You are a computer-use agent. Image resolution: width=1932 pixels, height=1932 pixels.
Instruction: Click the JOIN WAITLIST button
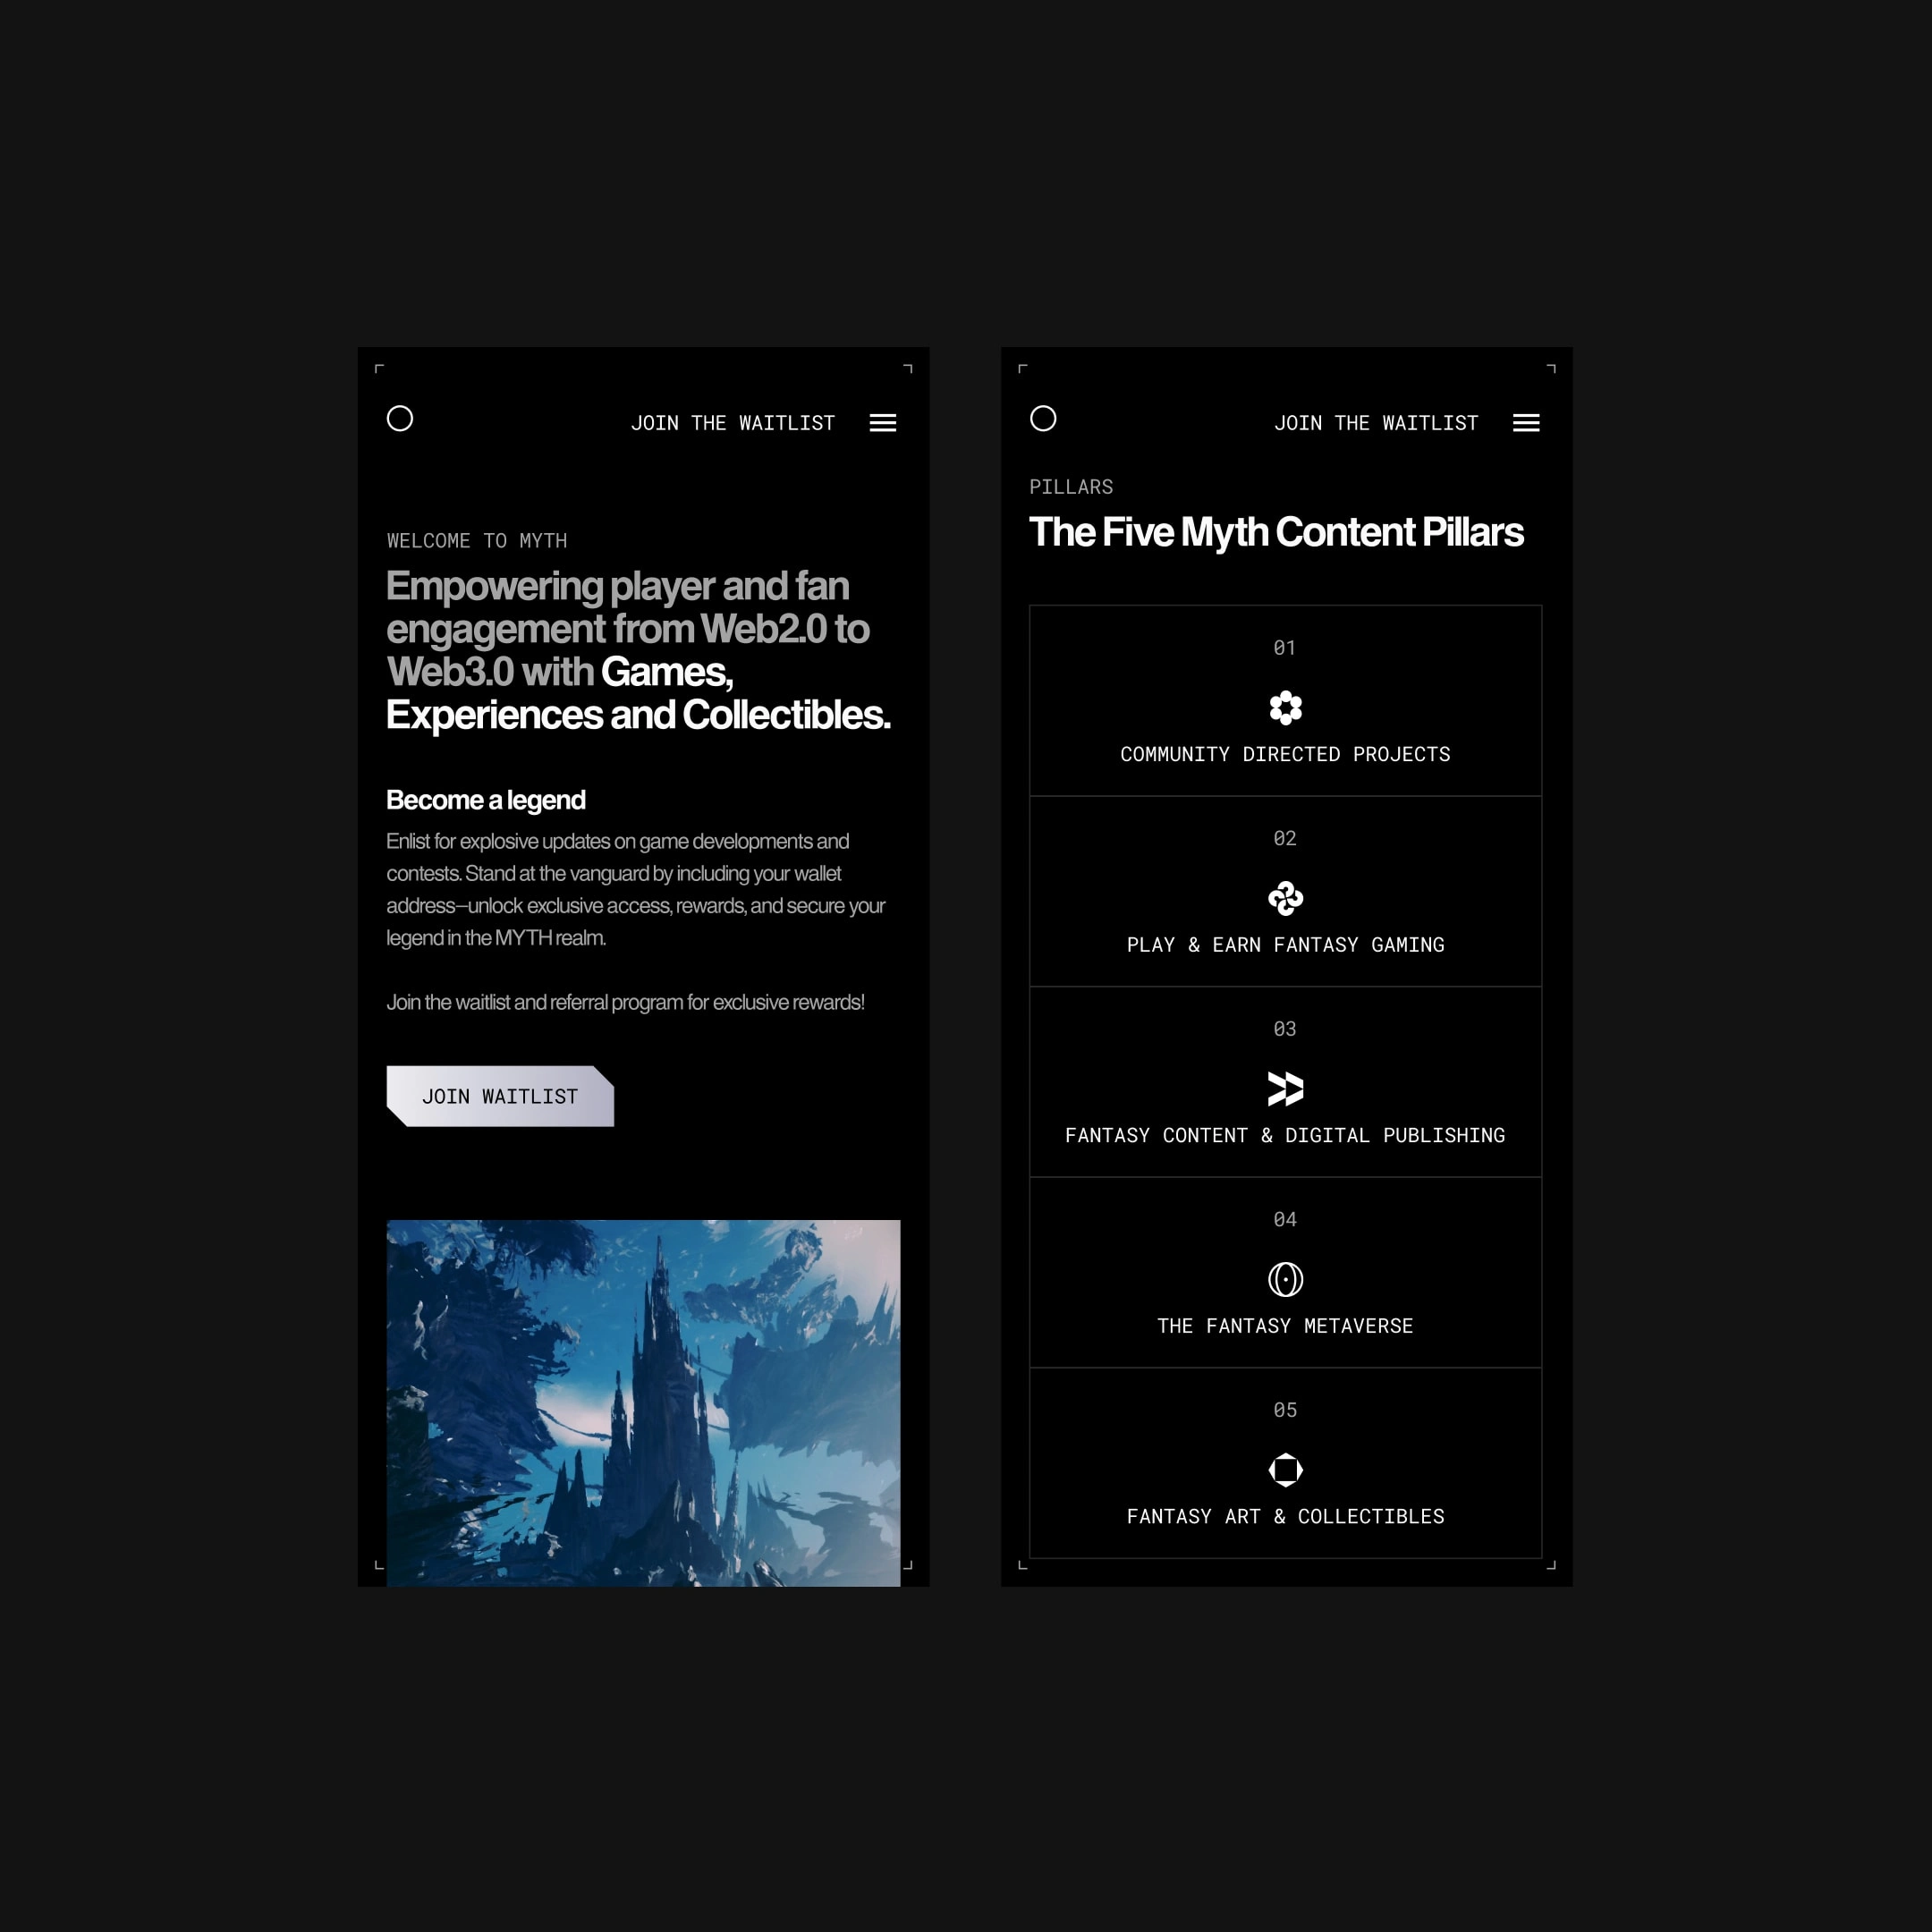pos(499,1095)
